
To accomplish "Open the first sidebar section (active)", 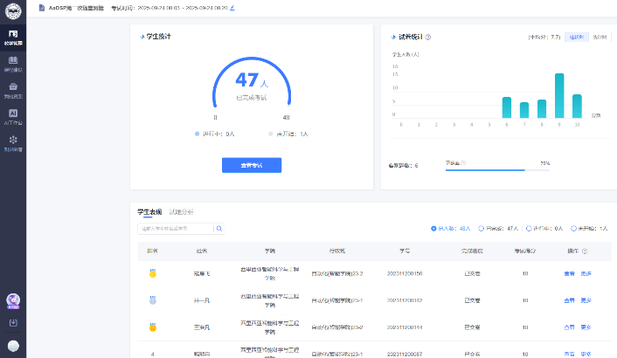I will coord(13,38).
